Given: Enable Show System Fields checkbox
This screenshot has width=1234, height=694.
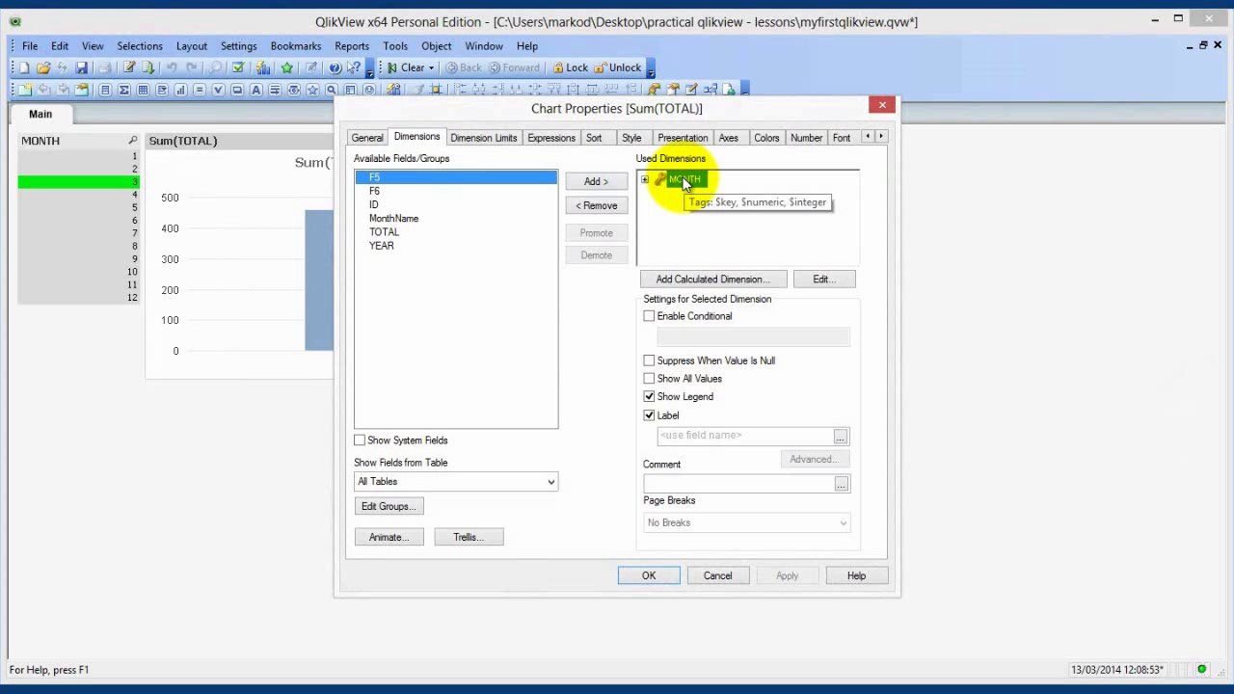Looking at the screenshot, I should click(360, 440).
